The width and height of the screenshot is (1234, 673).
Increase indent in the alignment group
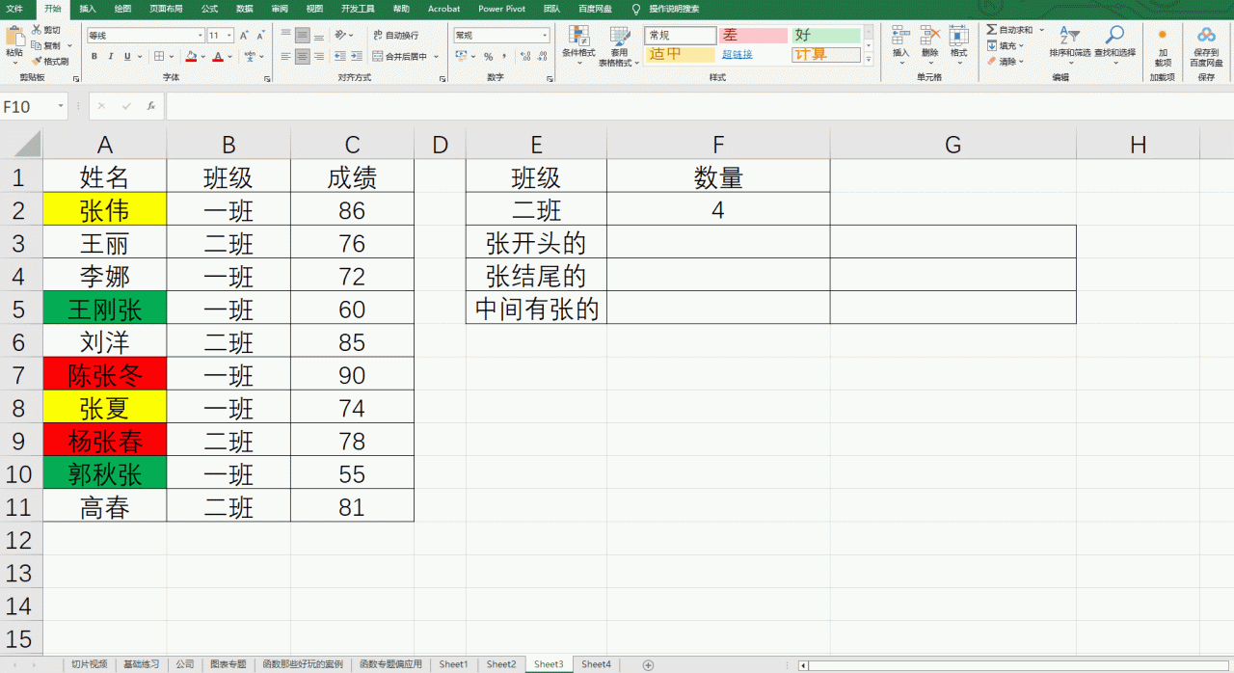(357, 57)
